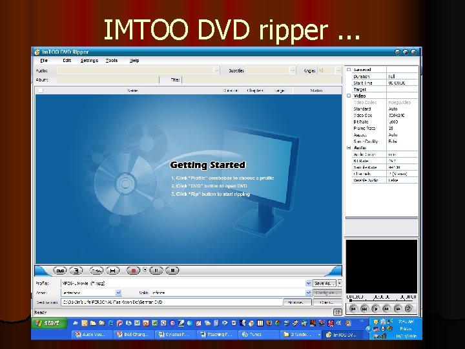Screen dimensions: 465x349
Task: Click the Save As button
Action: point(325,284)
